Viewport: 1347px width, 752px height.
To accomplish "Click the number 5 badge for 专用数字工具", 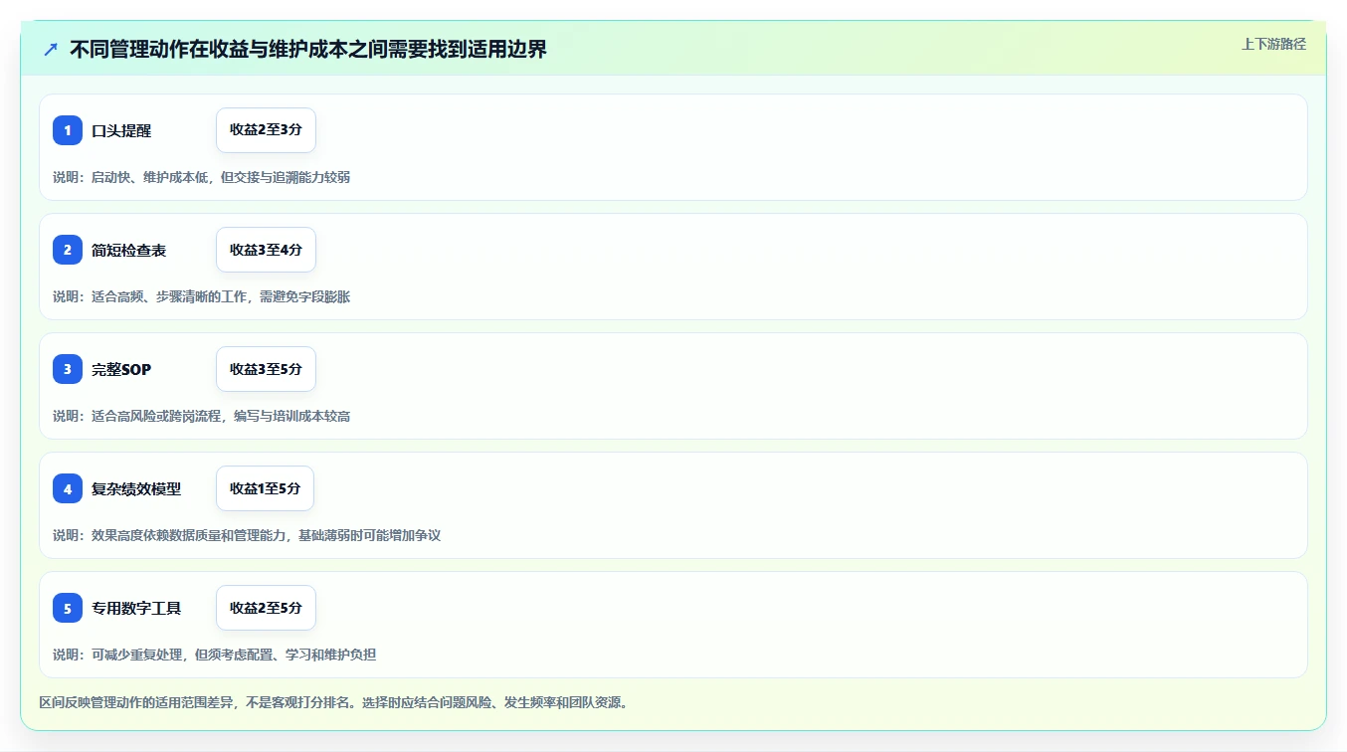I will (68, 608).
